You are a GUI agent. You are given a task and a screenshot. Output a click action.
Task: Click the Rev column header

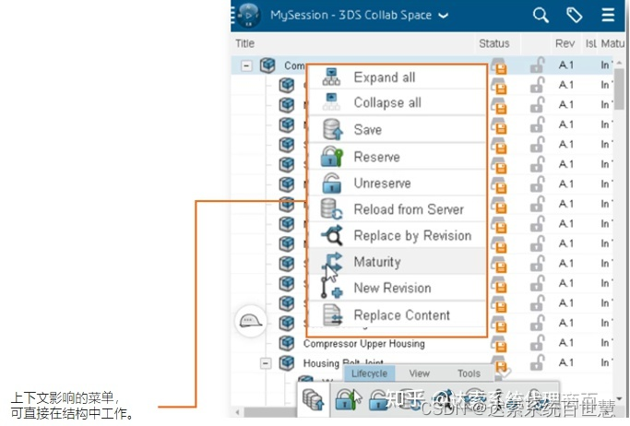(x=565, y=43)
